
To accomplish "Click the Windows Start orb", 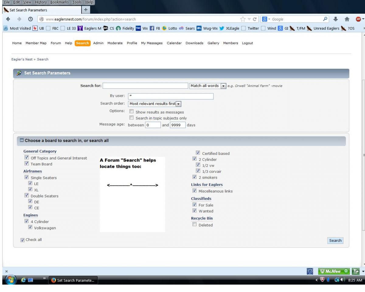I will [11, 280].
